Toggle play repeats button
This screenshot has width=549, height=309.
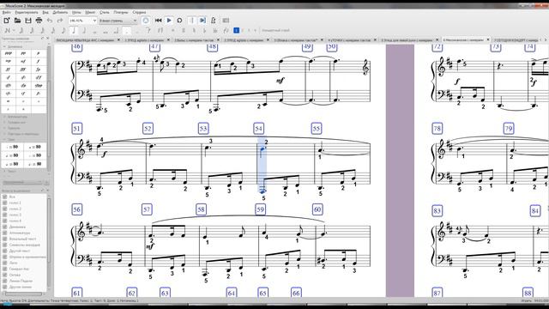click(191, 21)
